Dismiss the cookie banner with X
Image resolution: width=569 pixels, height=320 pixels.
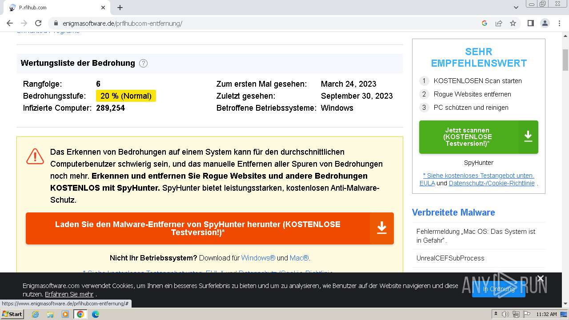click(x=541, y=279)
